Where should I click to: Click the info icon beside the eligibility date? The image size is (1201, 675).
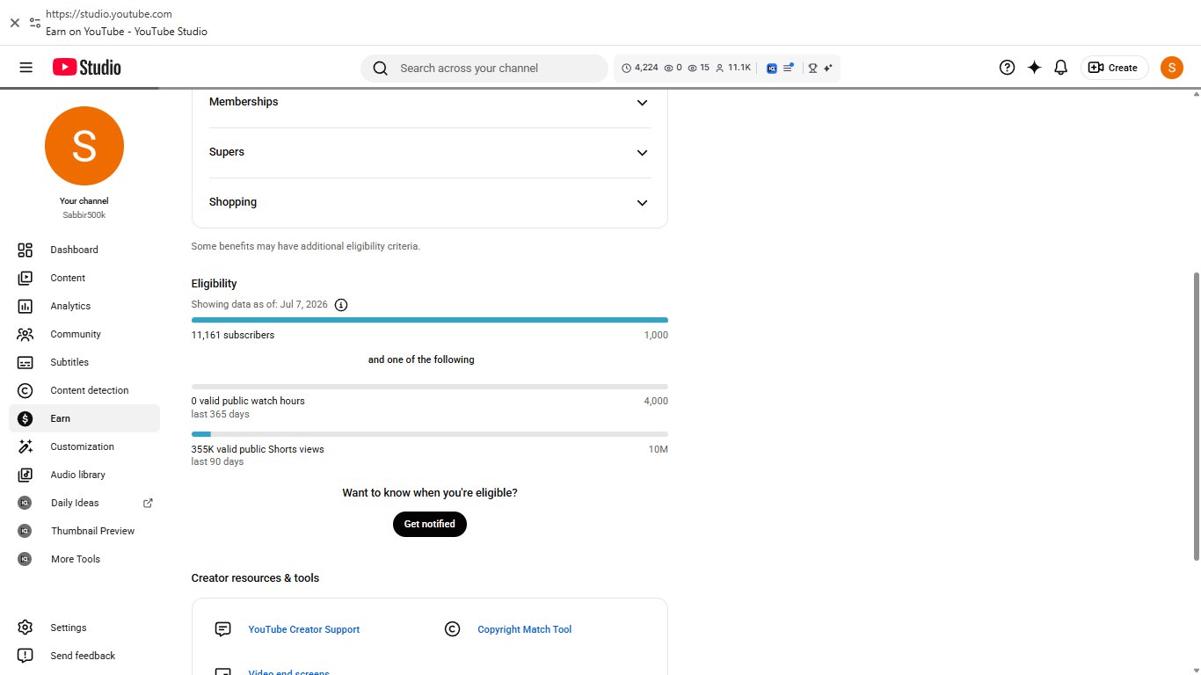341,305
